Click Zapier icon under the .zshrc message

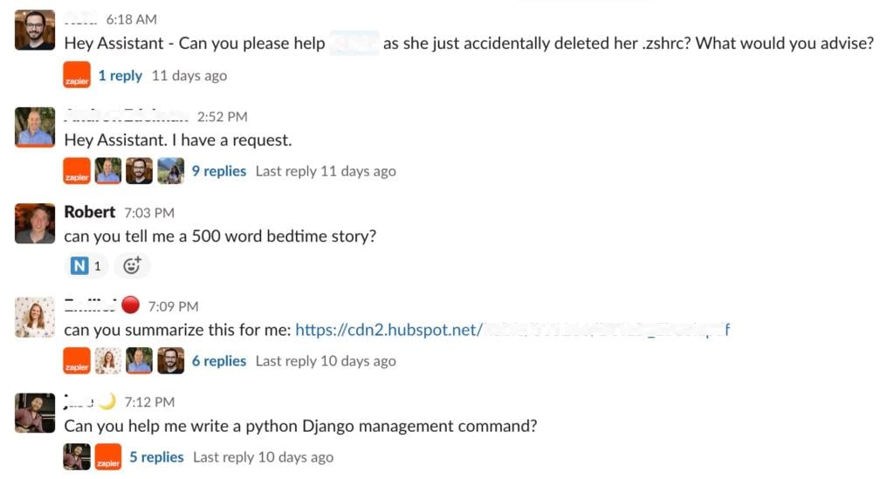pyautogui.click(x=77, y=76)
